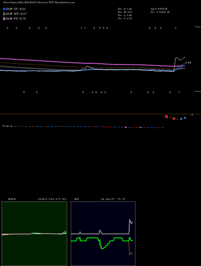Viewport: 201px width, 266px height.
Task: Click the '<Tops' axis label
Action: pyautogui.click(x=197, y=27)
